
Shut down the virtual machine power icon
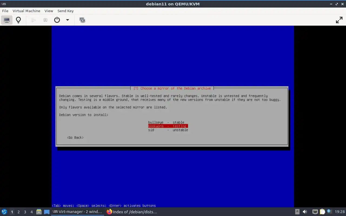[x=57, y=20]
